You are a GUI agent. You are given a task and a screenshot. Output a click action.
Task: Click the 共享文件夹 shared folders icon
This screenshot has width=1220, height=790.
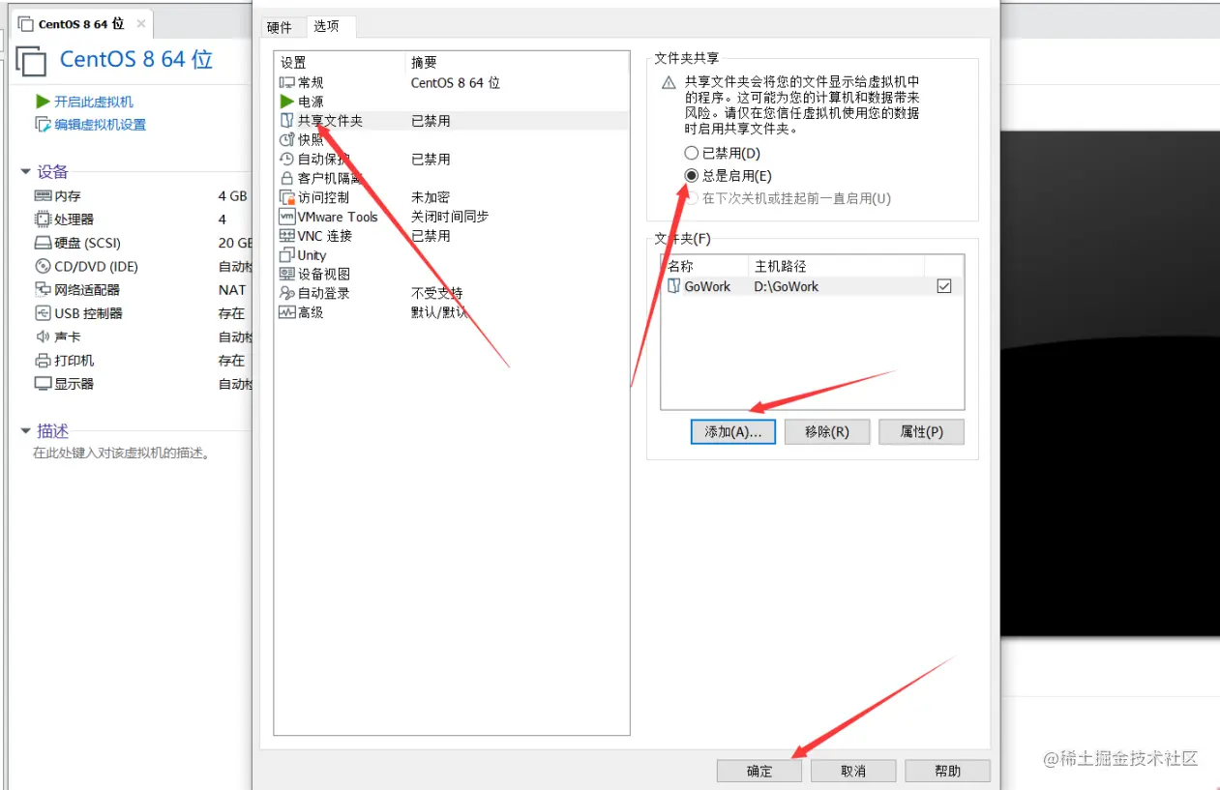[286, 121]
